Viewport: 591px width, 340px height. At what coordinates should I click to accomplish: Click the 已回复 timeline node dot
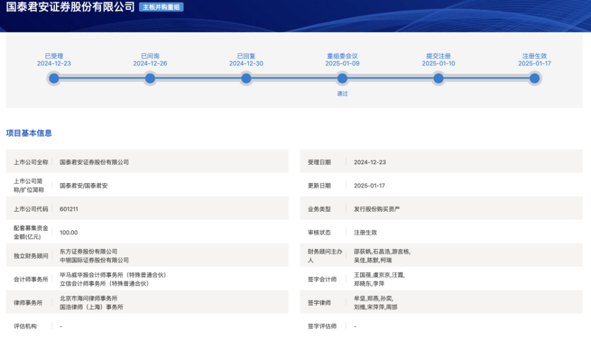[x=246, y=78]
